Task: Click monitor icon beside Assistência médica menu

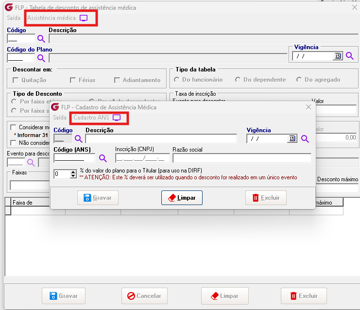Action: pos(84,18)
